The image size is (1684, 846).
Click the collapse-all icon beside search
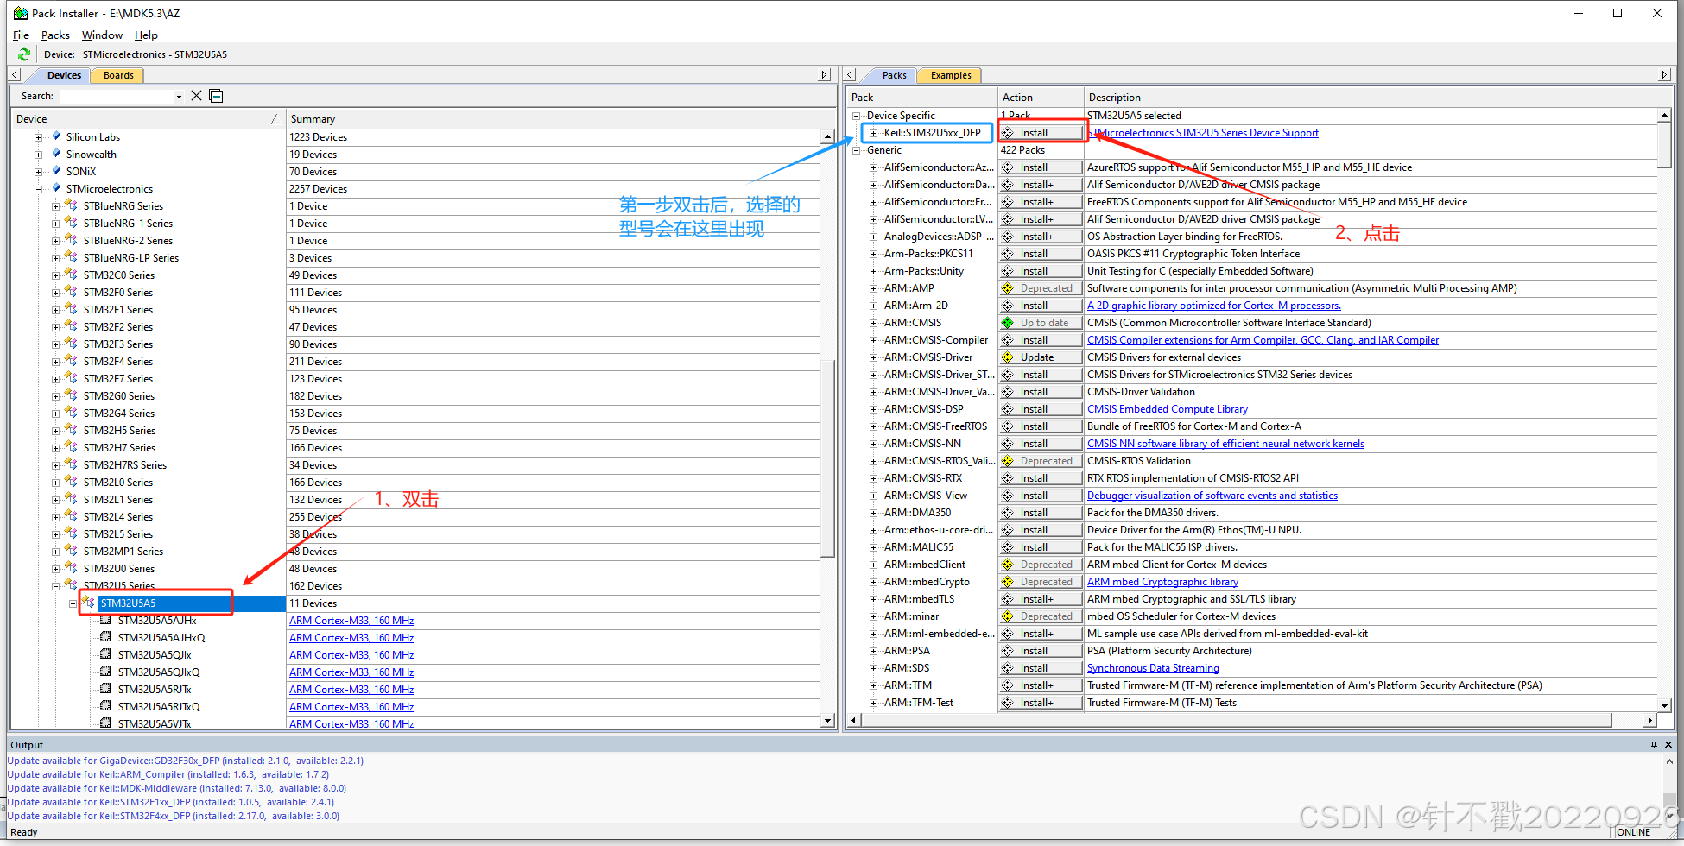(x=217, y=96)
